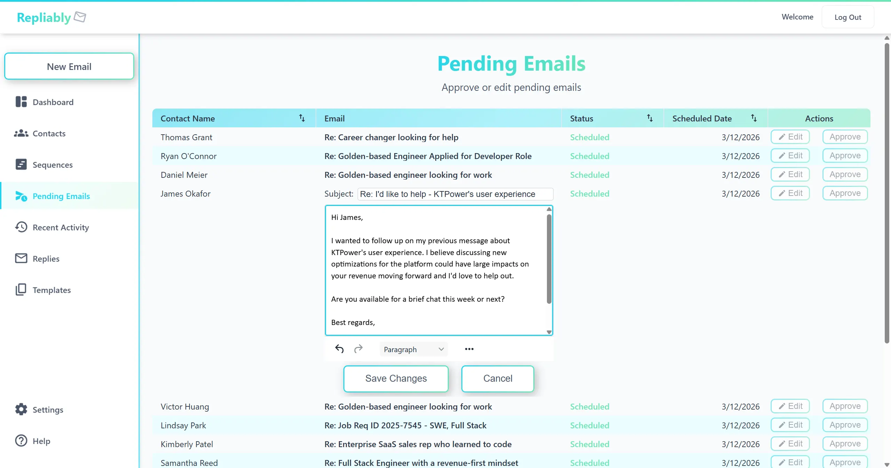Toggle the Status column sort order
This screenshot has height=468, width=891.
tap(650, 118)
